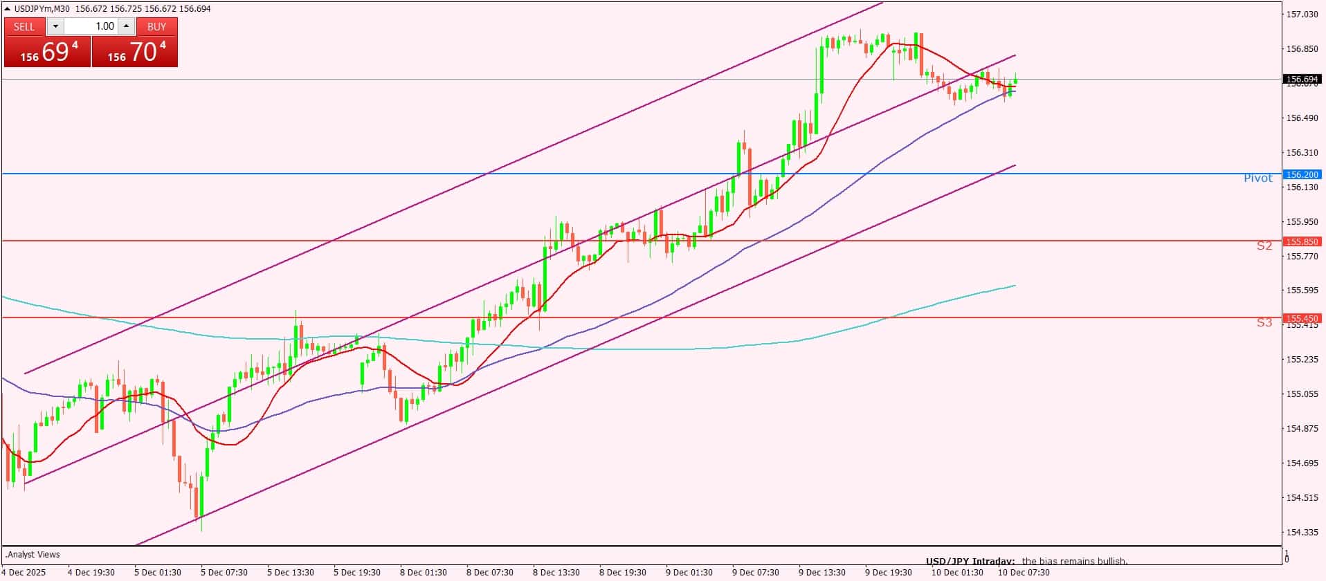Click the 155.770 price scale label
The width and height of the screenshot is (1326, 581).
pos(1302,257)
